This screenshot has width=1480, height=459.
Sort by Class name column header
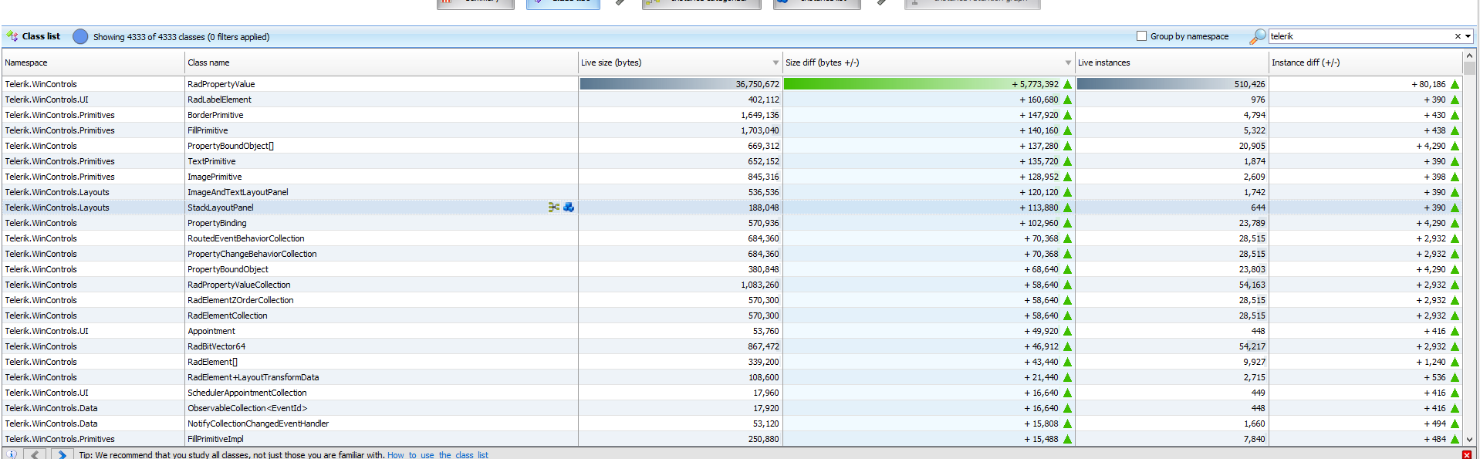381,62
